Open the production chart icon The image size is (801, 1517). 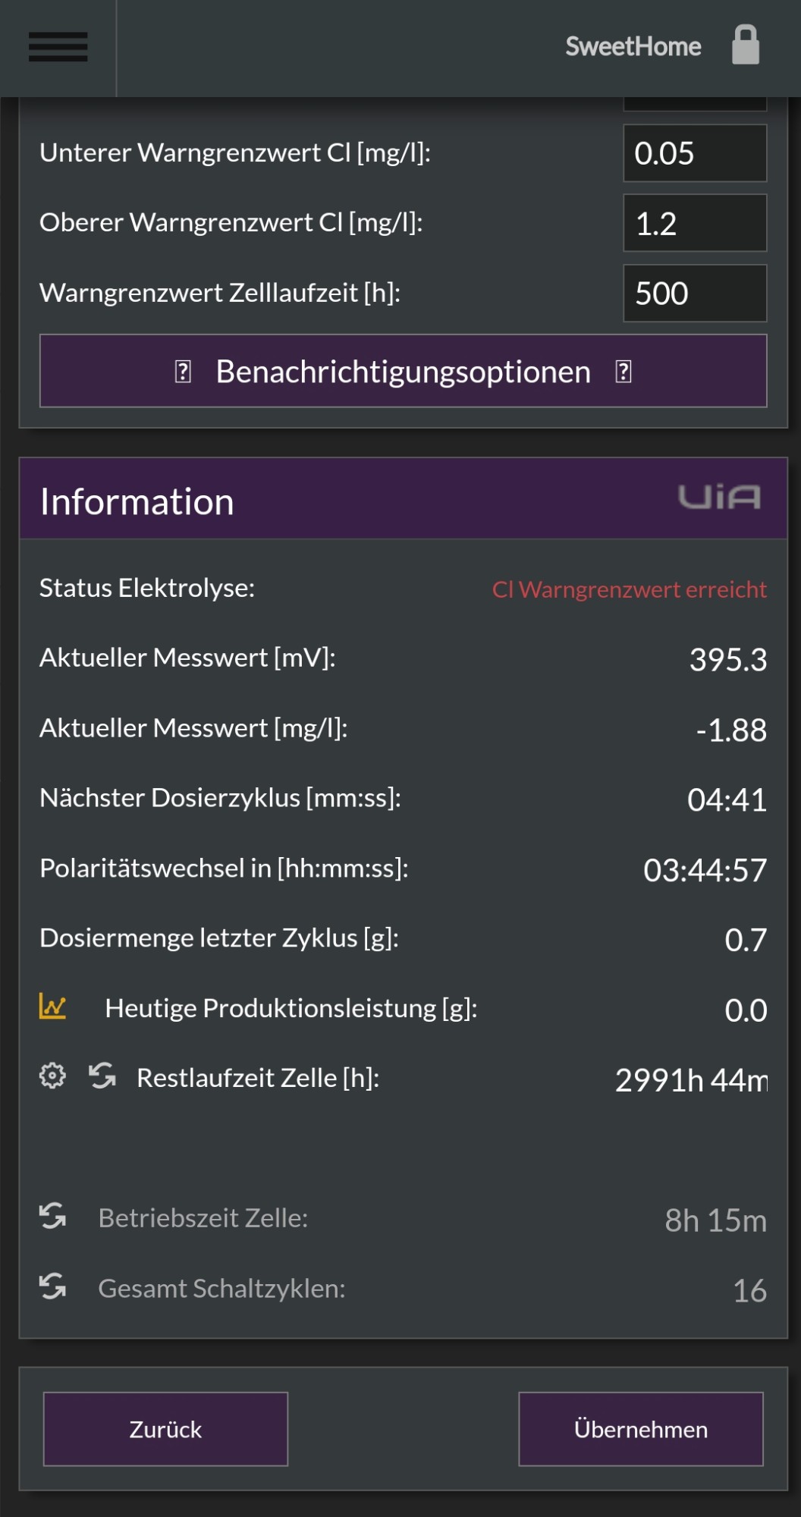(53, 1007)
